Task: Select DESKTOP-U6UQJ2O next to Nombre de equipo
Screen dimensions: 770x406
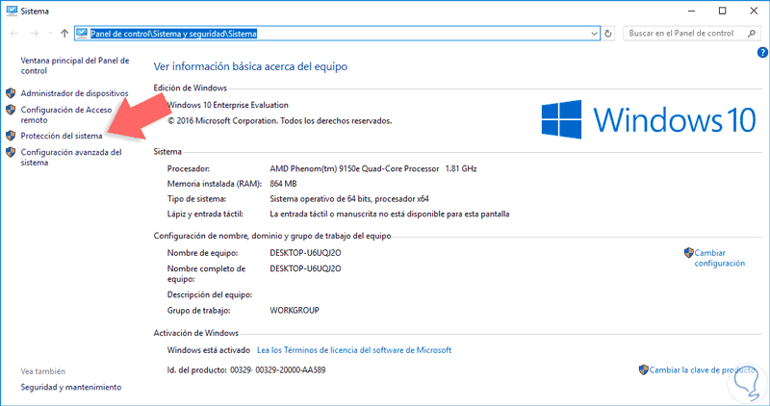Action: coord(305,253)
